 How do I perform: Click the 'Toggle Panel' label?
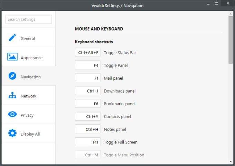coord(116,65)
